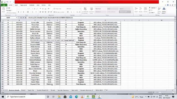Image resolution: width=177 pixels, height=99 pixels.
Task: Decrease font size with the small A
Action: pos(37,9)
